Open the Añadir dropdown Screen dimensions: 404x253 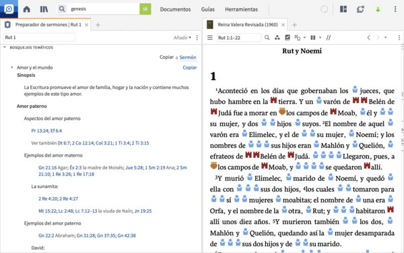(x=182, y=38)
